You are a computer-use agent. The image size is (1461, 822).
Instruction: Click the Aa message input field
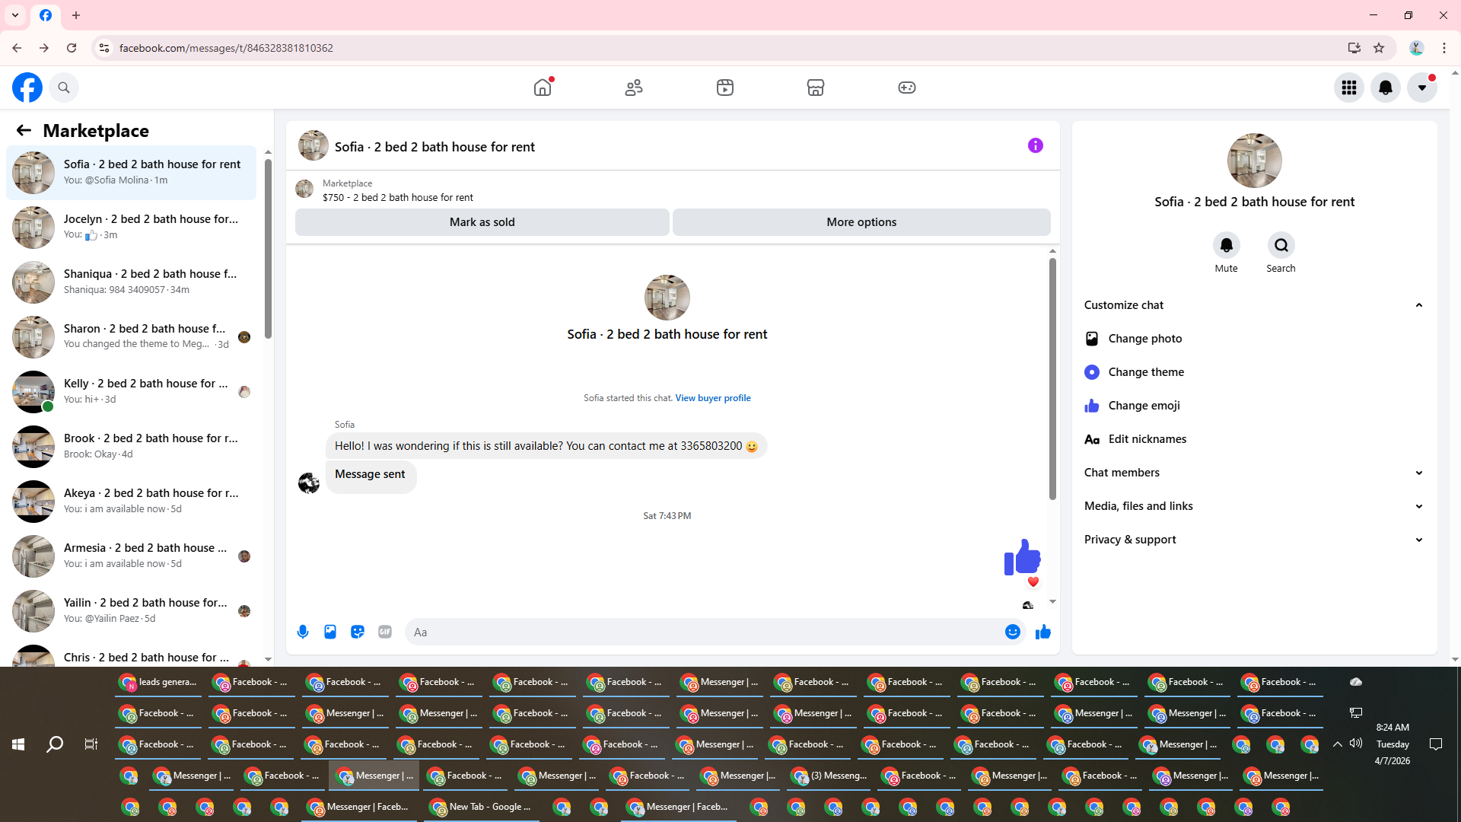tap(700, 632)
